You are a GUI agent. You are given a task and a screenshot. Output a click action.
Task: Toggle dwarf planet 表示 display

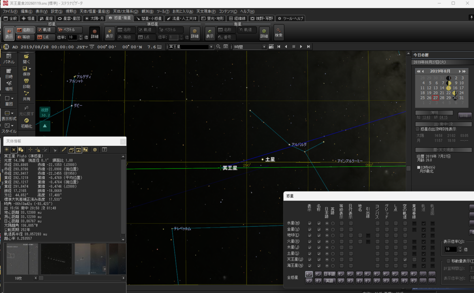[x=110, y=34]
